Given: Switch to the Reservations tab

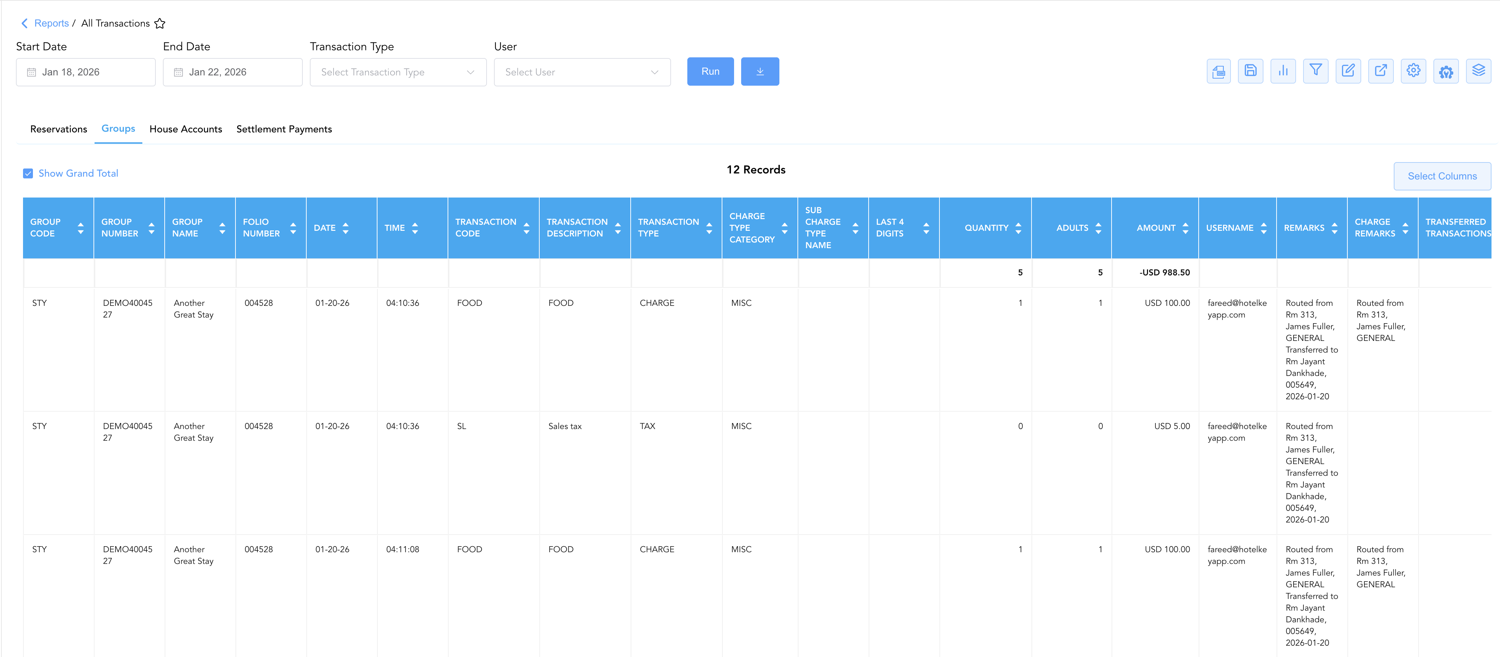Looking at the screenshot, I should 59,129.
